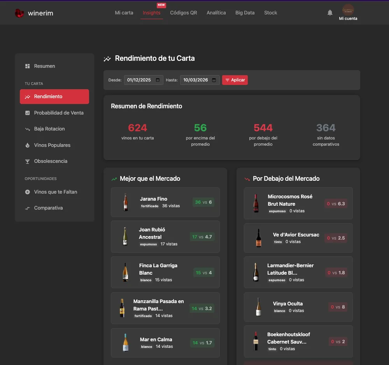Click the Jarana Fino bottle image
Viewport: 389px width, 365px height.
pyautogui.click(x=126, y=202)
